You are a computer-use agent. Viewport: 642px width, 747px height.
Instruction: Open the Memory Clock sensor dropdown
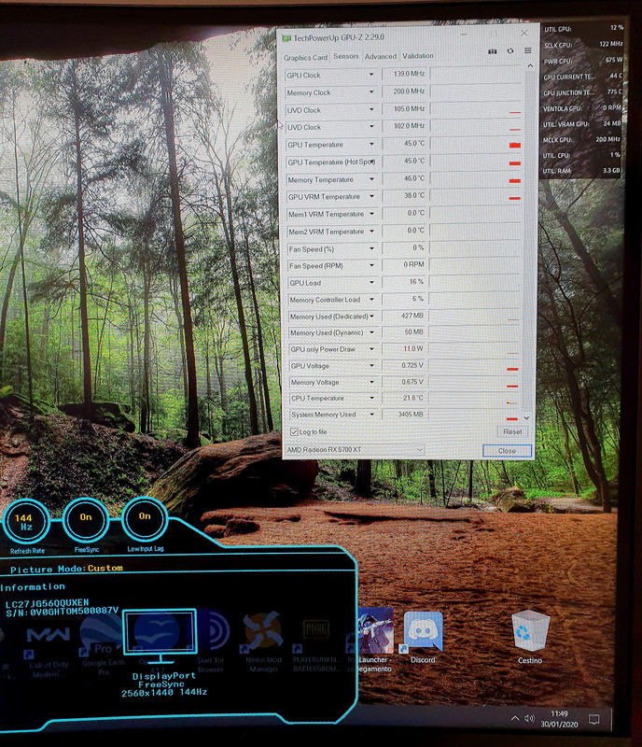(x=371, y=92)
